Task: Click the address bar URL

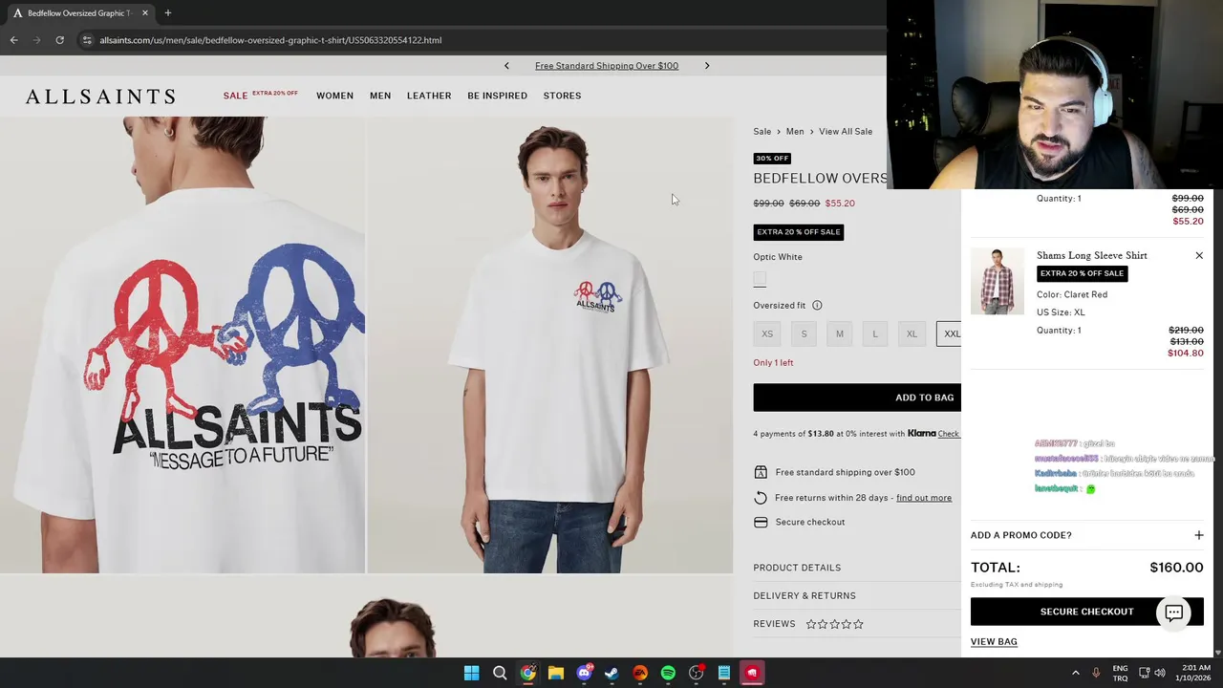Action: pos(270,40)
